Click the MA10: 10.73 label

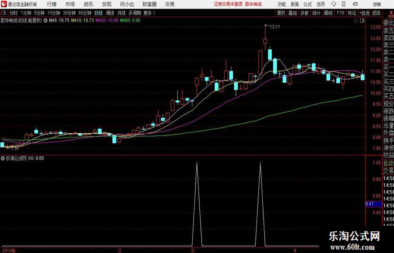click(x=83, y=20)
